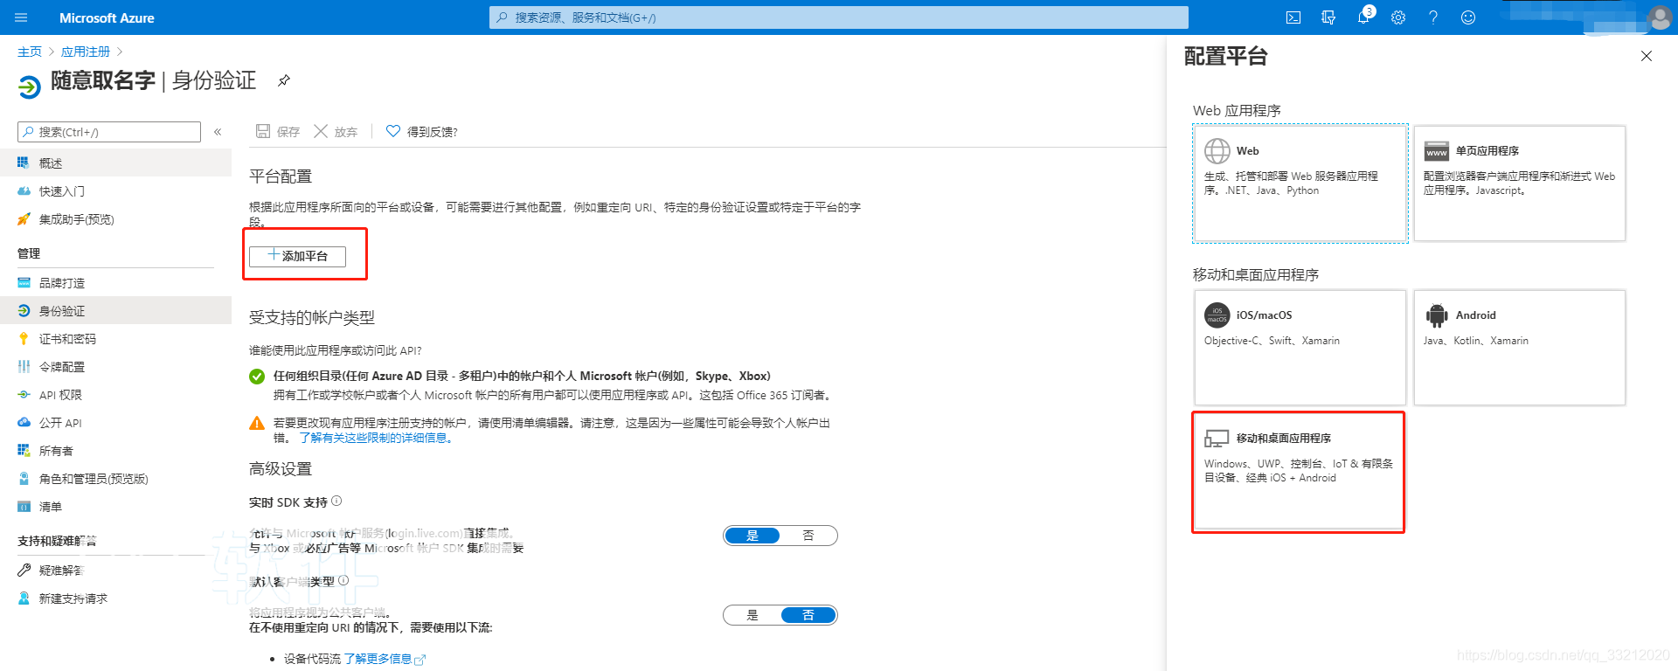Choose the 移动和桌面应用程序 platform tile

click(1298, 472)
